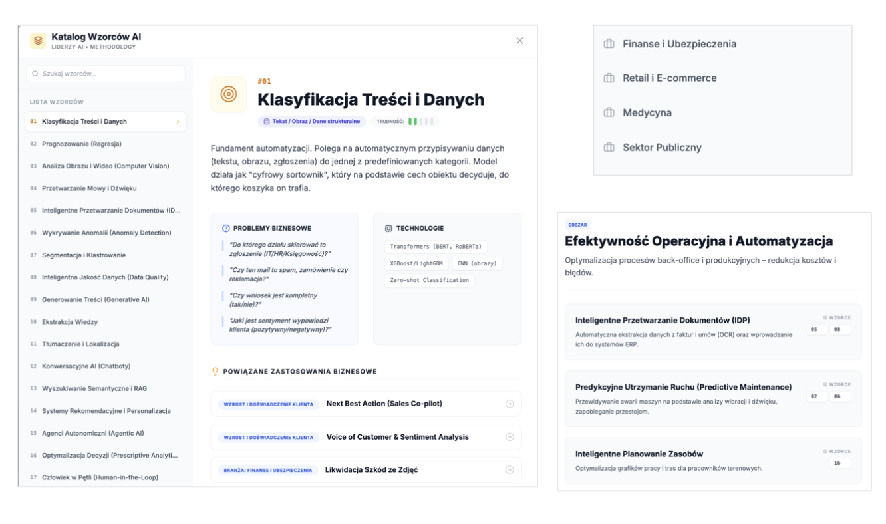
Task: Expand the selected Klasyfikacja Treści chevron
Action: 178,122
